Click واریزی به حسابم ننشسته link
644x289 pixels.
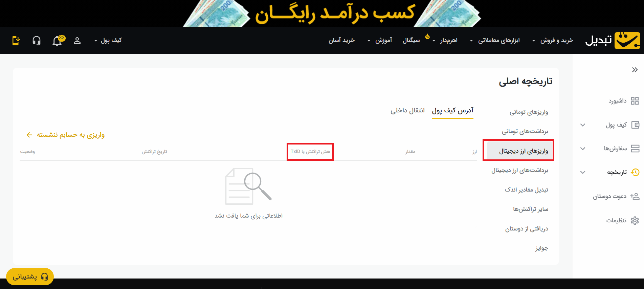[x=66, y=135]
